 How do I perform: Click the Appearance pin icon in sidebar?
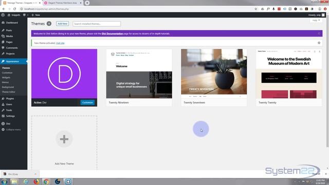[3, 62]
